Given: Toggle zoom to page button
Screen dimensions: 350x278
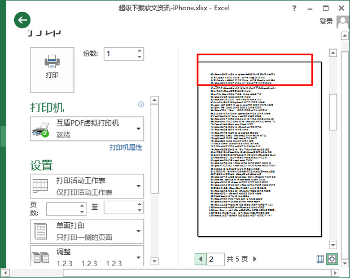Looking at the screenshot, I should (x=332, y=259).
